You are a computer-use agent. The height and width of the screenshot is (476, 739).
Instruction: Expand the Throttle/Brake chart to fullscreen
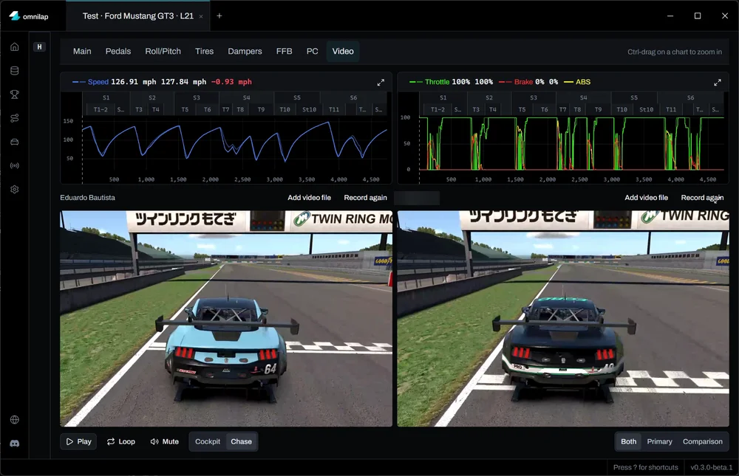[718, 82]
